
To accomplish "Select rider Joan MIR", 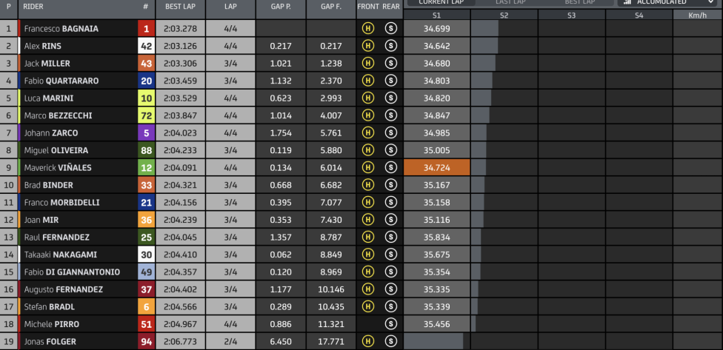I will [x=41, y=220].
